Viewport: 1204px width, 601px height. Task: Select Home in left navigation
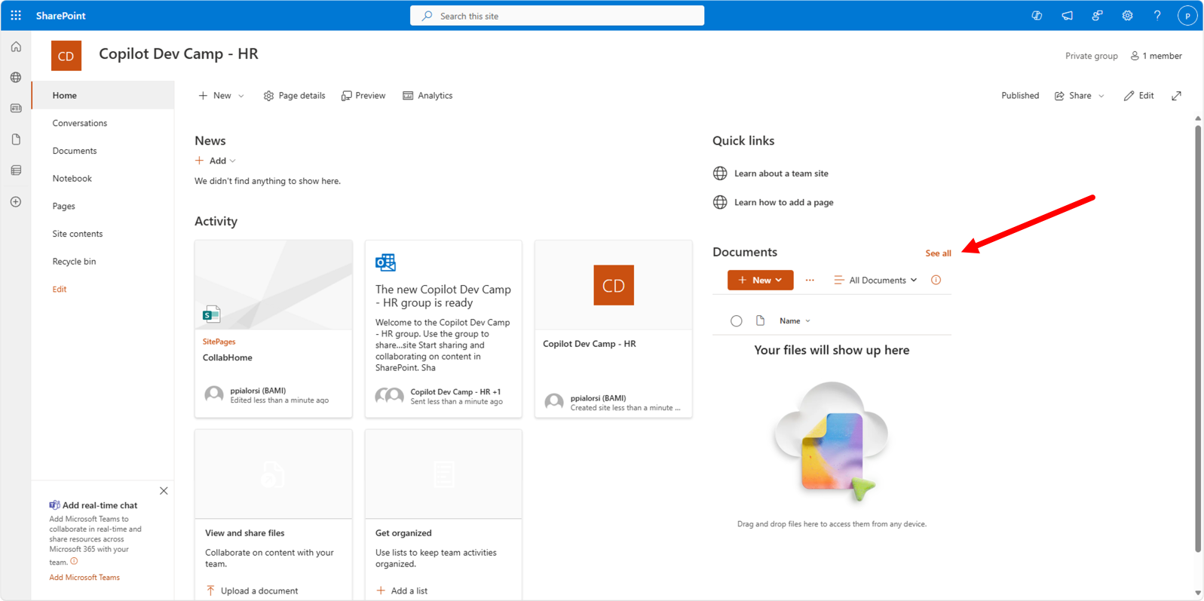[103, 96]
